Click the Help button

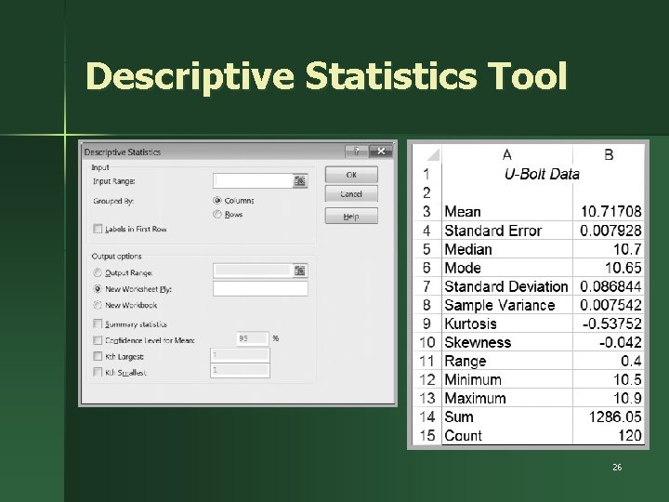(x=351, y=216)
